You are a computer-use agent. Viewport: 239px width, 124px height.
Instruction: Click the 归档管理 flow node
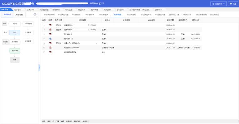28,41
